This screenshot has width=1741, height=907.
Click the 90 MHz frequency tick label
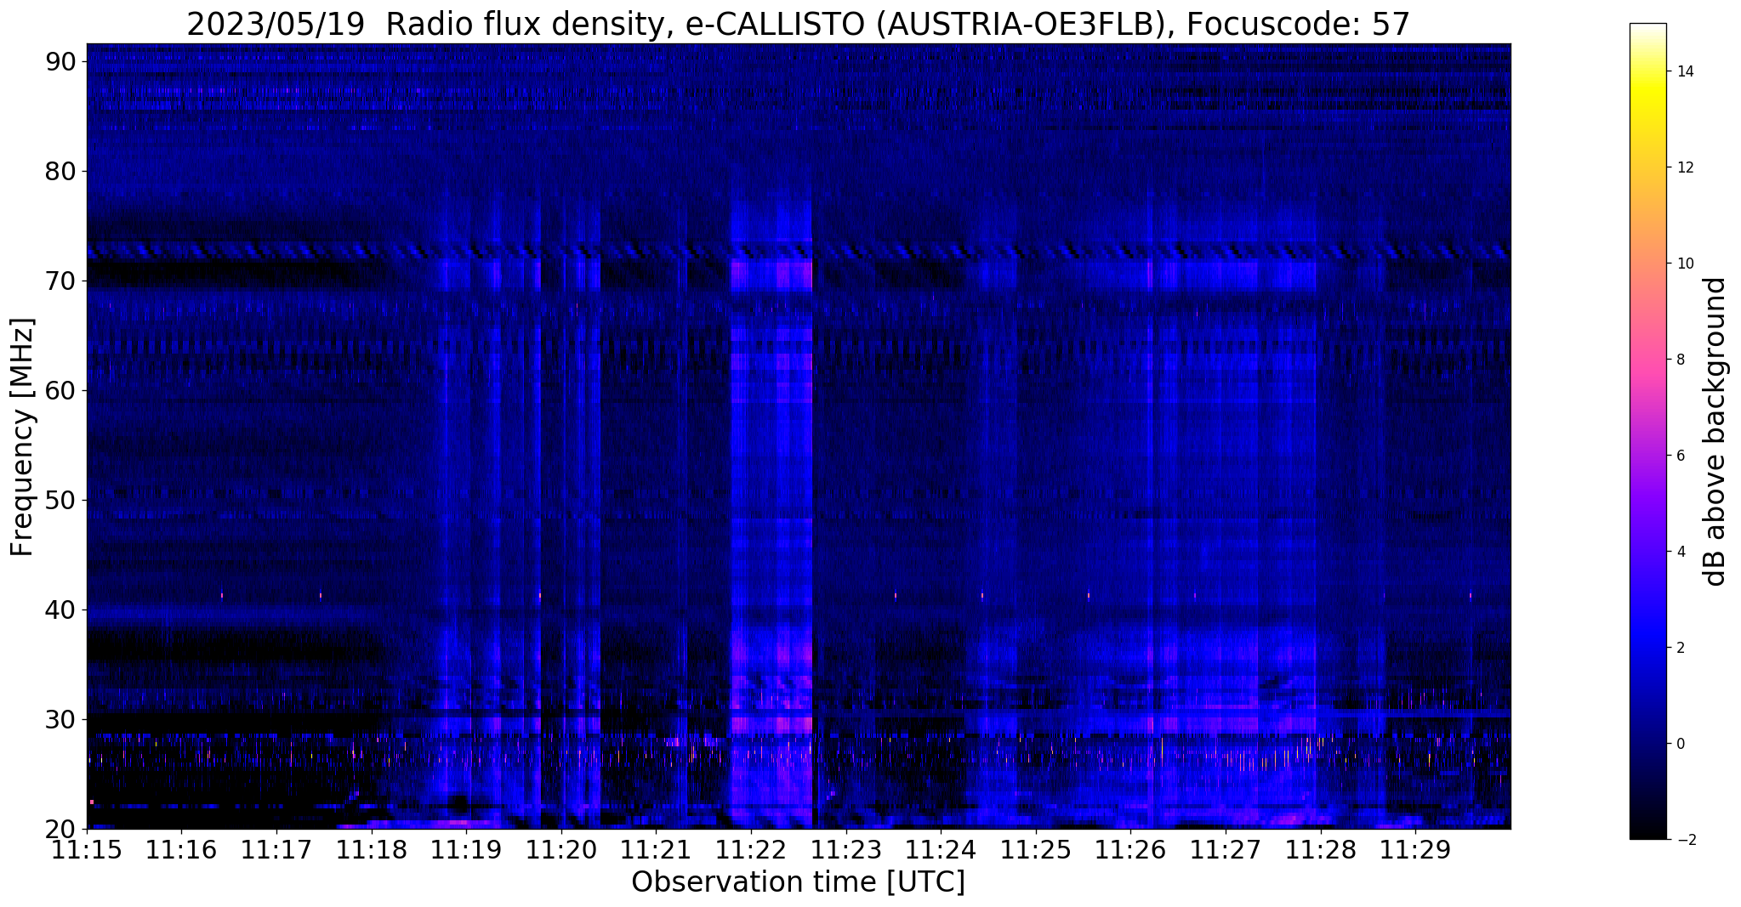pos(60,62)
